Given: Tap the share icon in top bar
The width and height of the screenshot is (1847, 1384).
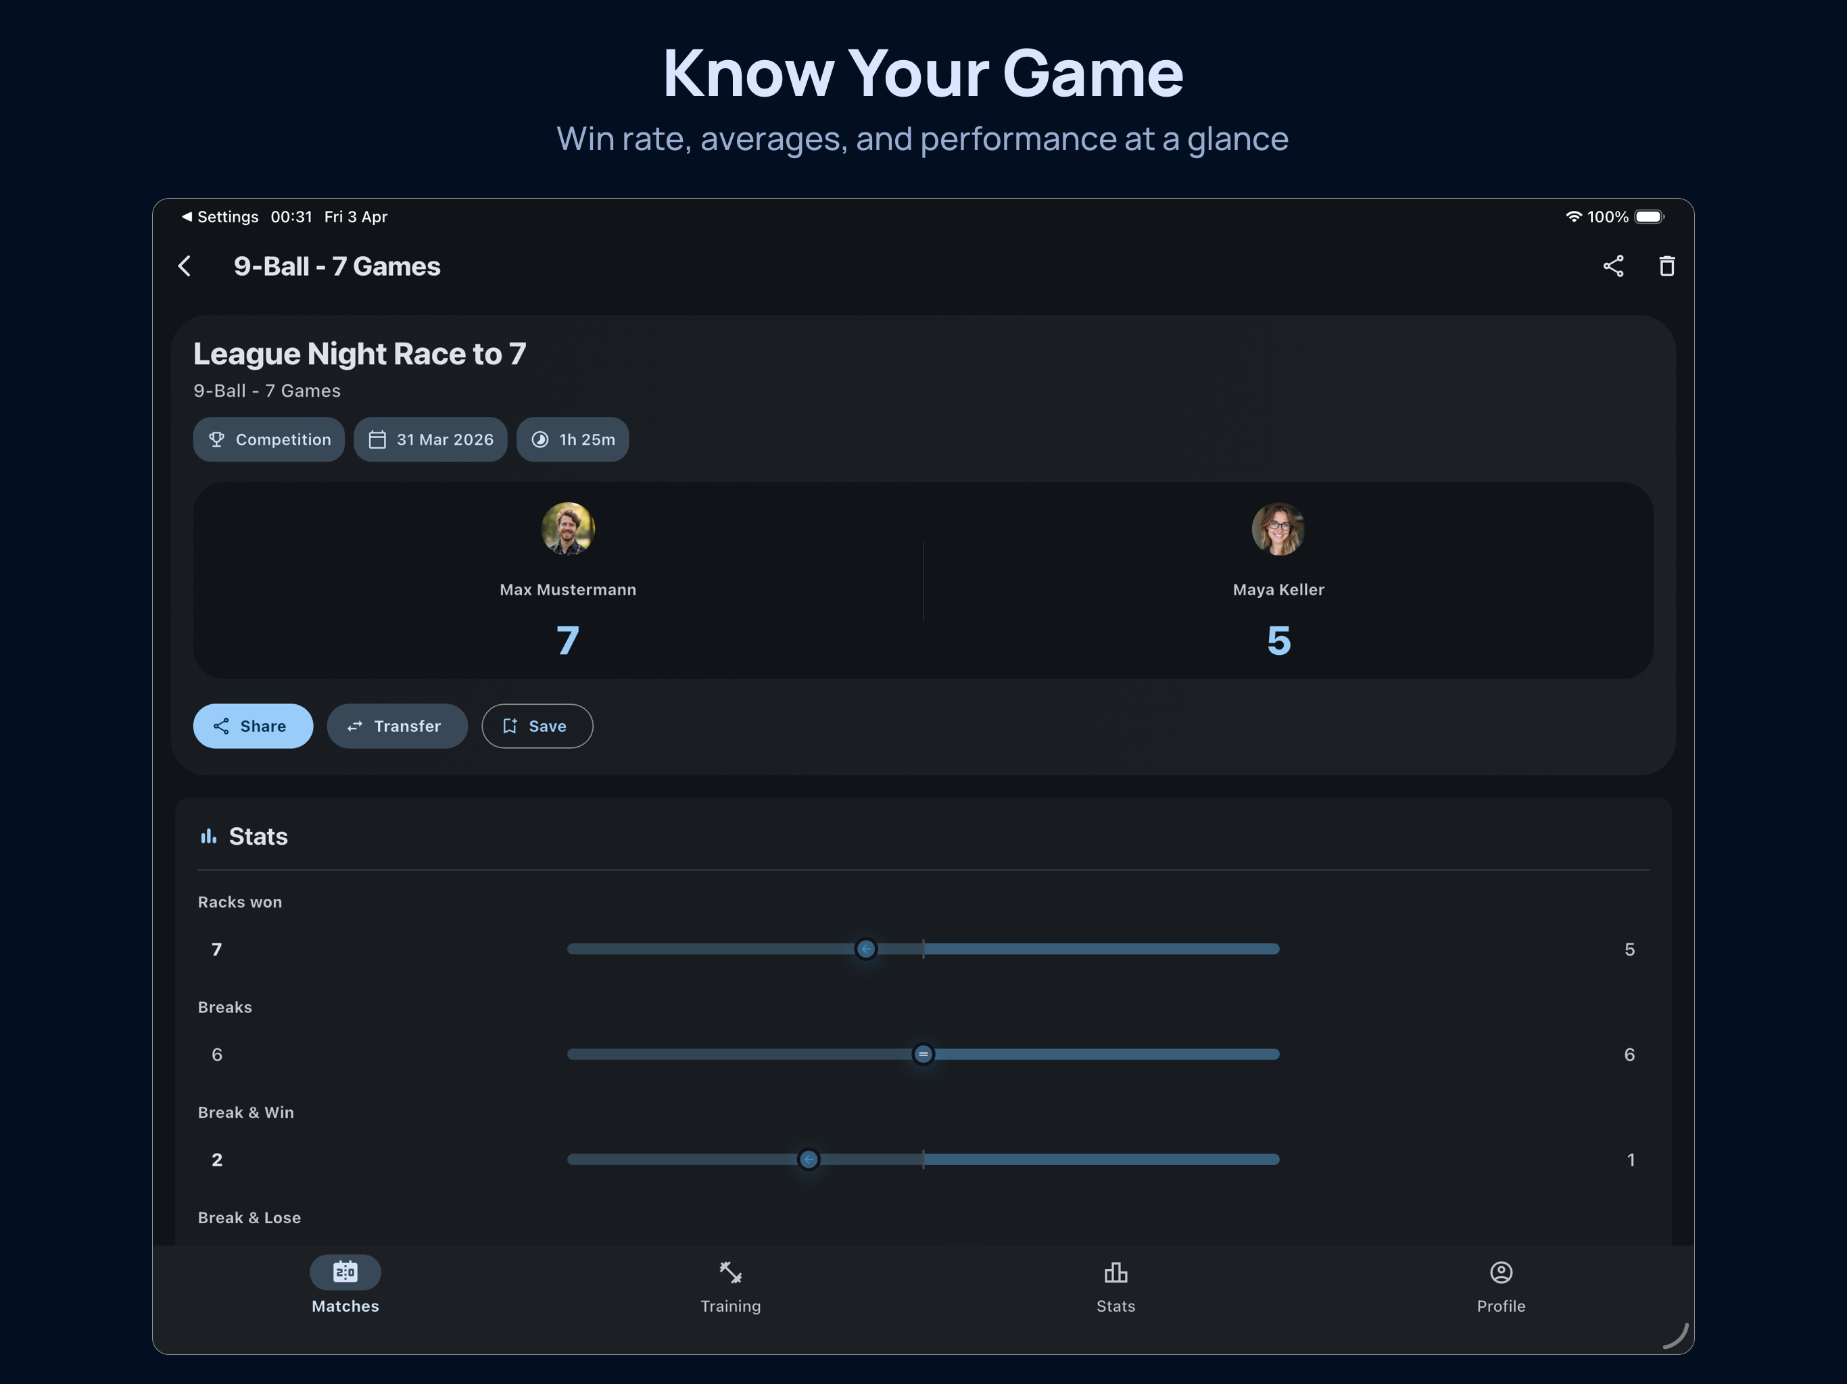Looking at the screenshot, I should (x=1612, y=266).
